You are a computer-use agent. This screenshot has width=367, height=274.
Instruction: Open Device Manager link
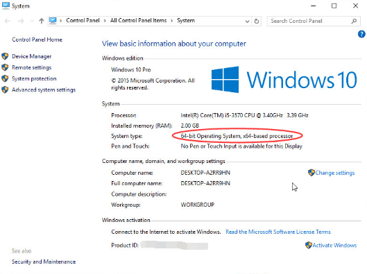[32, 56]
